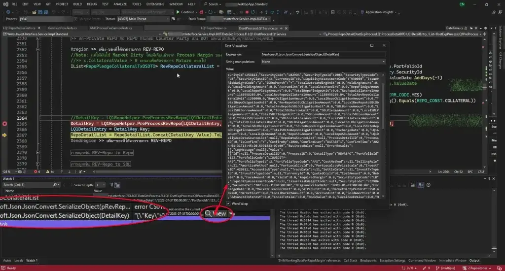The width and height of the screenshot is (505, 271).
Task: Switch to the Locals tab
Action: (19, 260)
